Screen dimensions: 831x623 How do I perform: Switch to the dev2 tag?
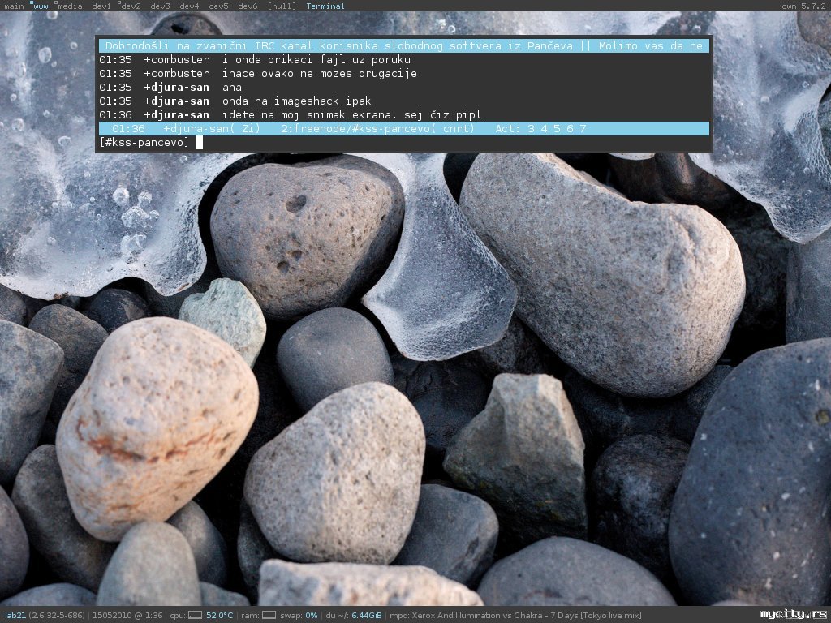point(131,6)
